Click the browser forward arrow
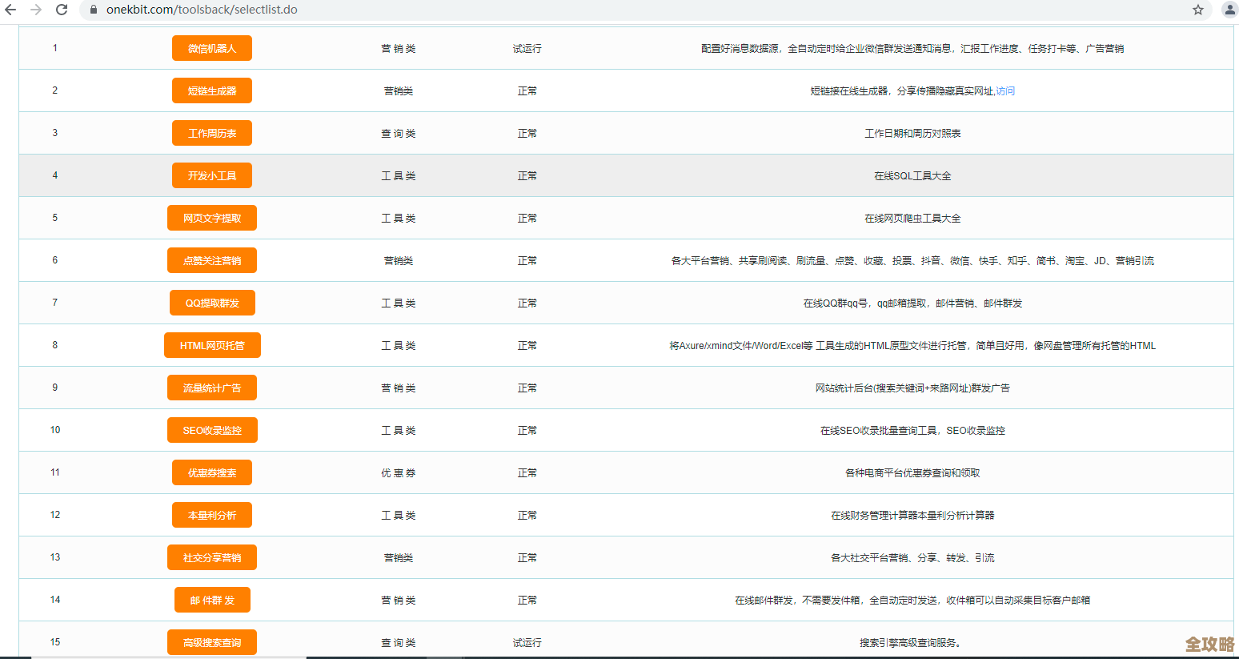1239x659 pixels. coord(36,11)
